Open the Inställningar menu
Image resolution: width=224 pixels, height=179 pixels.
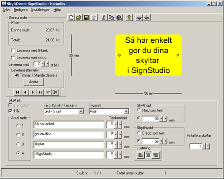pos(40,10)
